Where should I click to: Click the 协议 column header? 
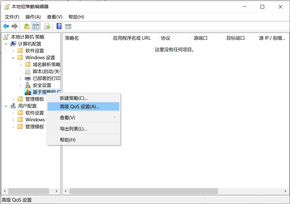coord(175,38)
